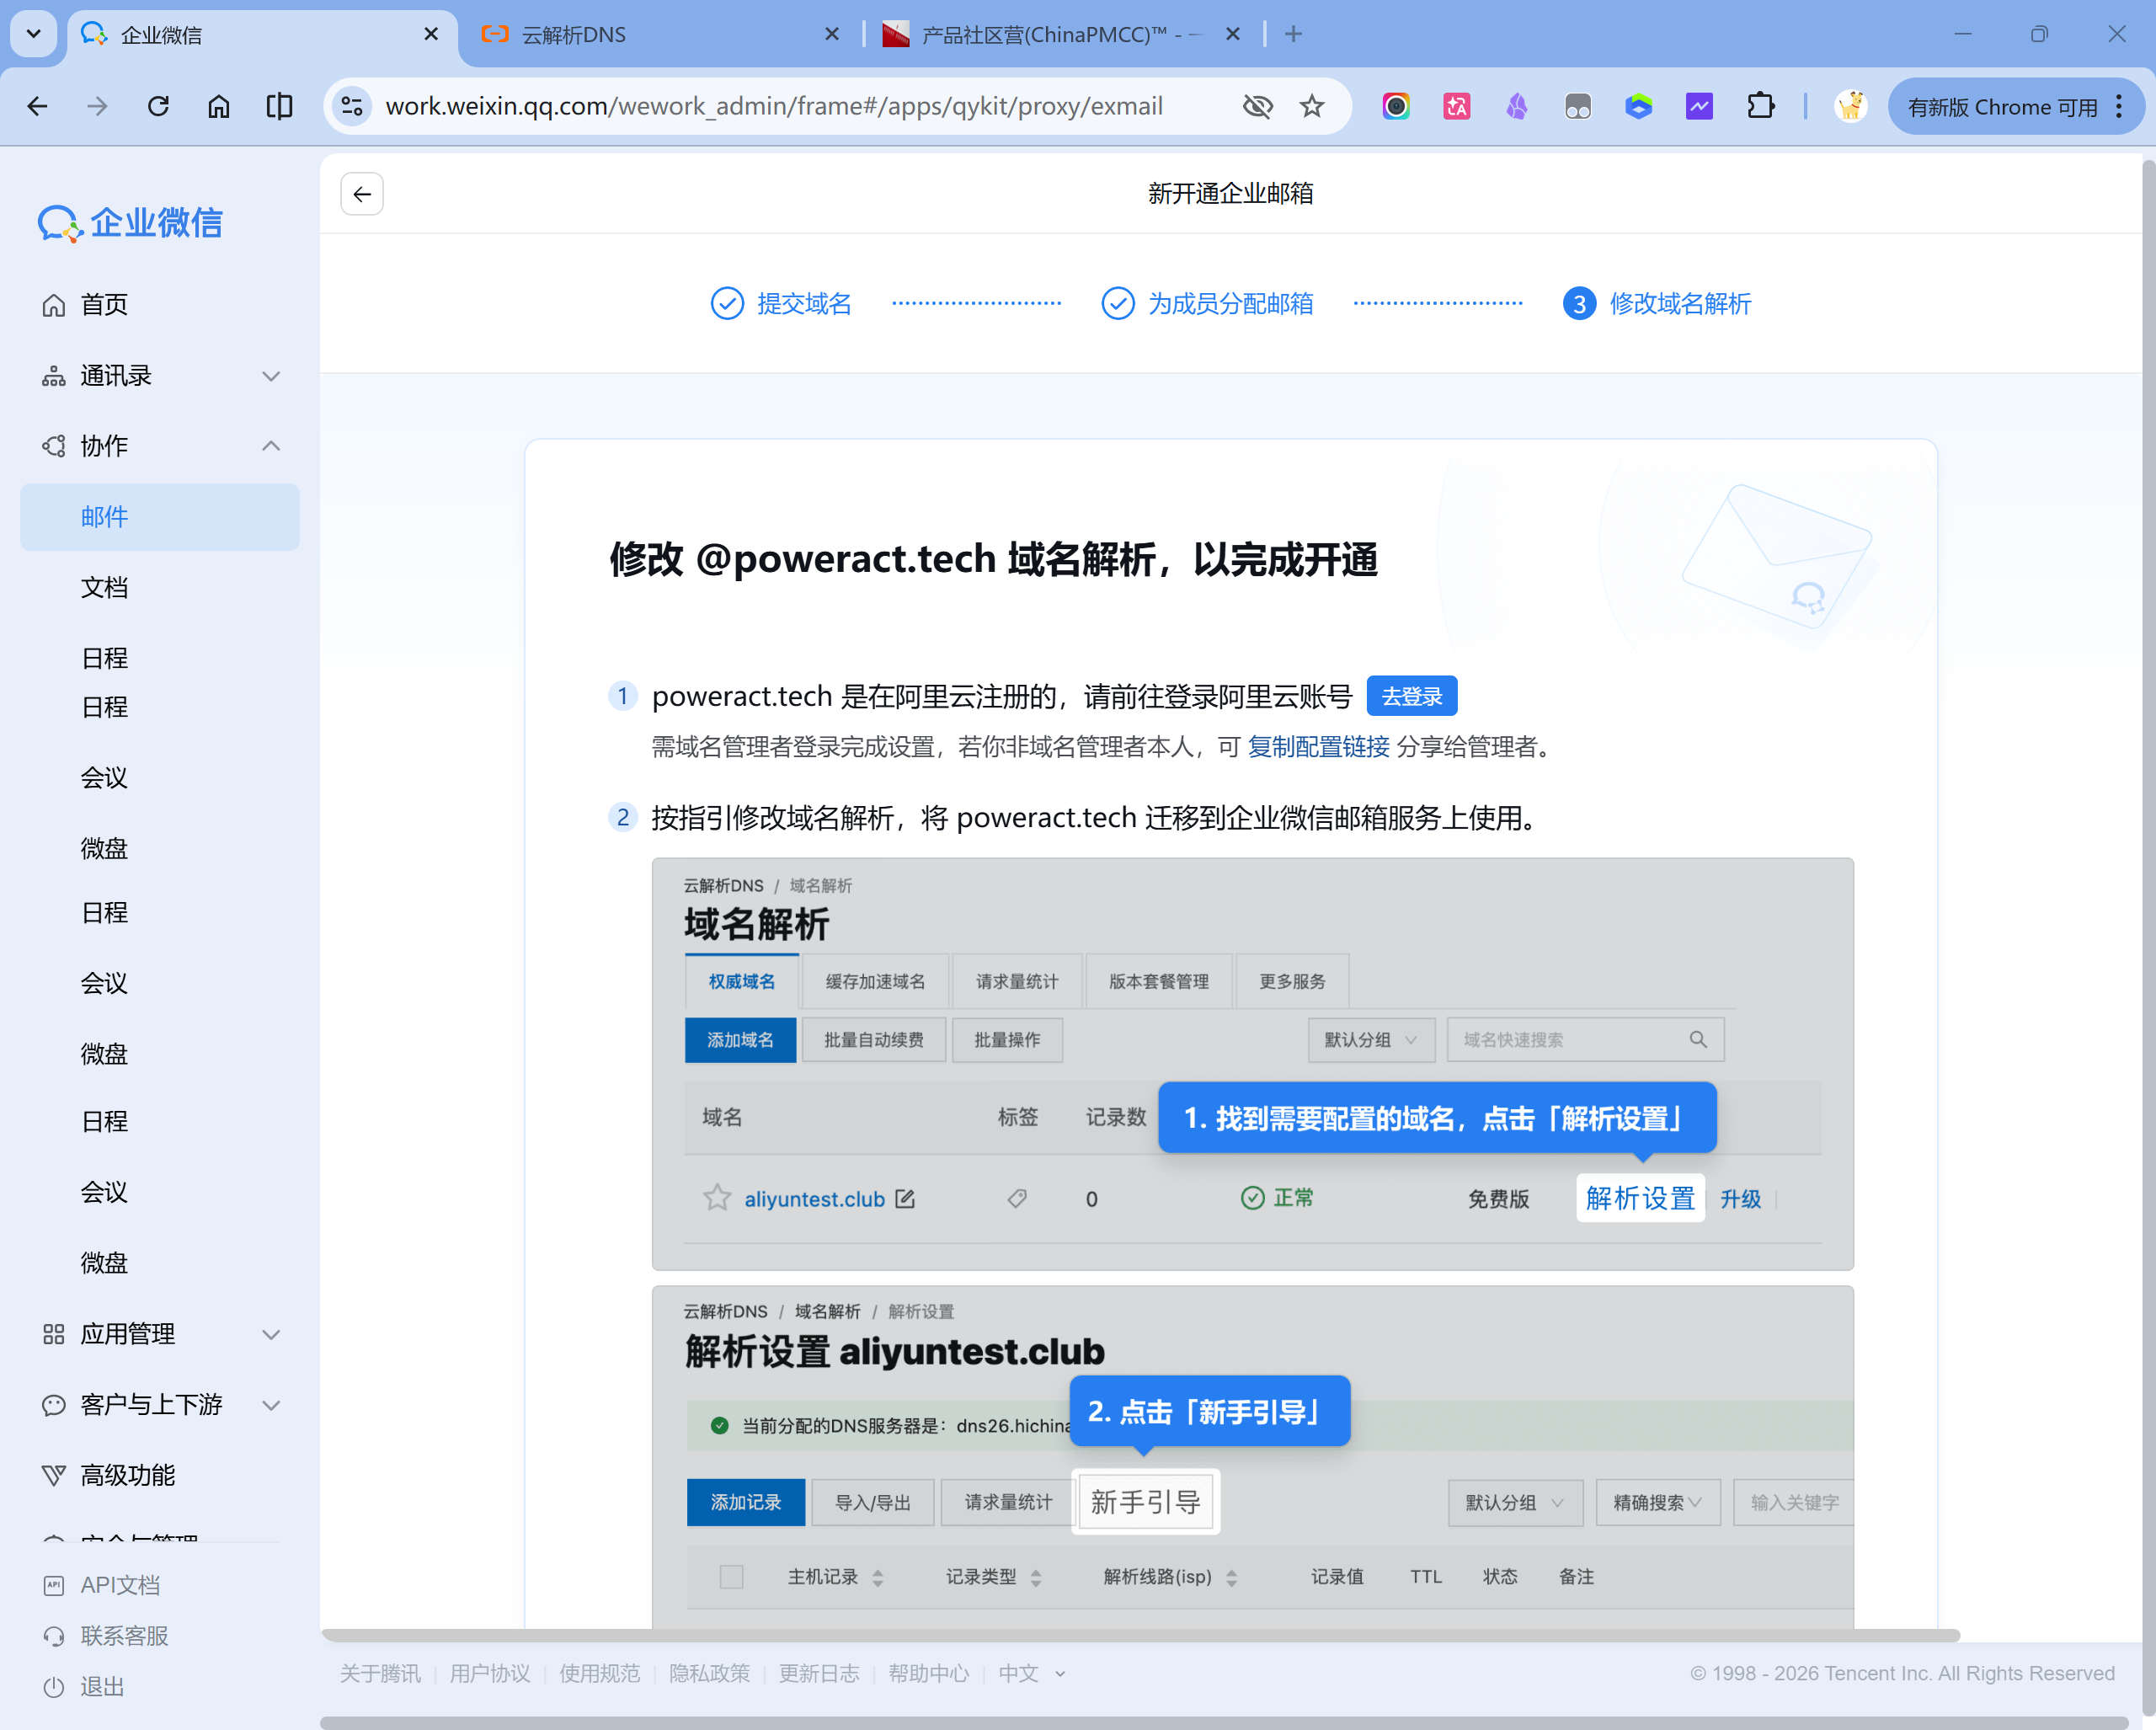Toggle the eye-slash tracking protection icon
The width and height of the screenshot is (2156, 1730).
1257,106
